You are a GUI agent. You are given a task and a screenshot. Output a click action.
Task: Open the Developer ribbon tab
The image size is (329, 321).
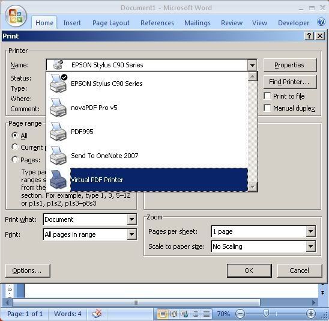pyautogui.click(x=294, y=23)
